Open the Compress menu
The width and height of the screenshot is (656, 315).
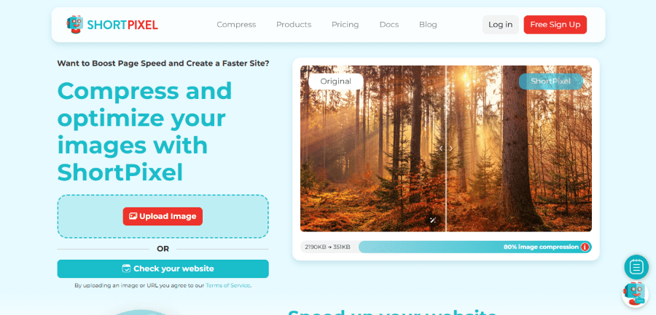(236, 25)
